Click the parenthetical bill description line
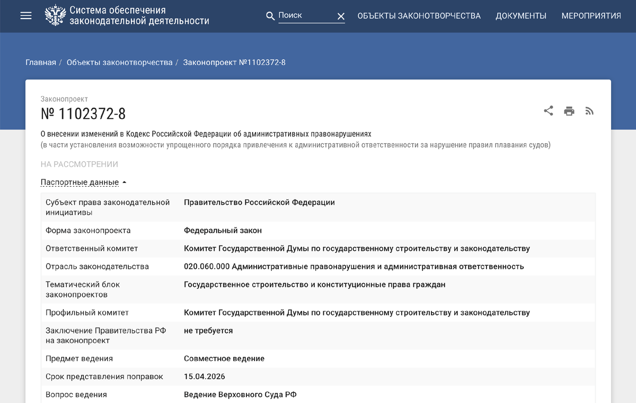Image resolution: width=636 pixels, height=403 pixels. (296, 145)
